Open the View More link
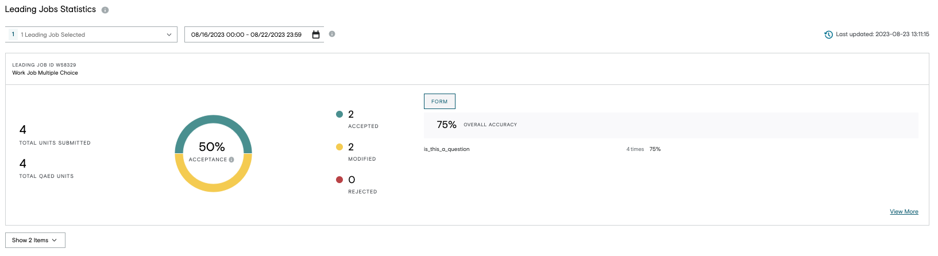 coord(904,212)
